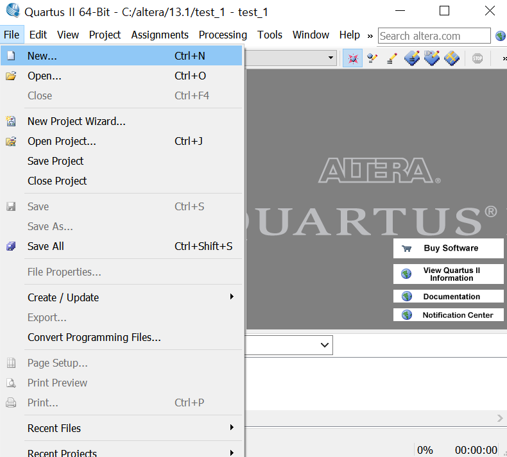Open the Chip Planner toolbar icon
This screenshot has width=507, height=457.
[452, 58]
